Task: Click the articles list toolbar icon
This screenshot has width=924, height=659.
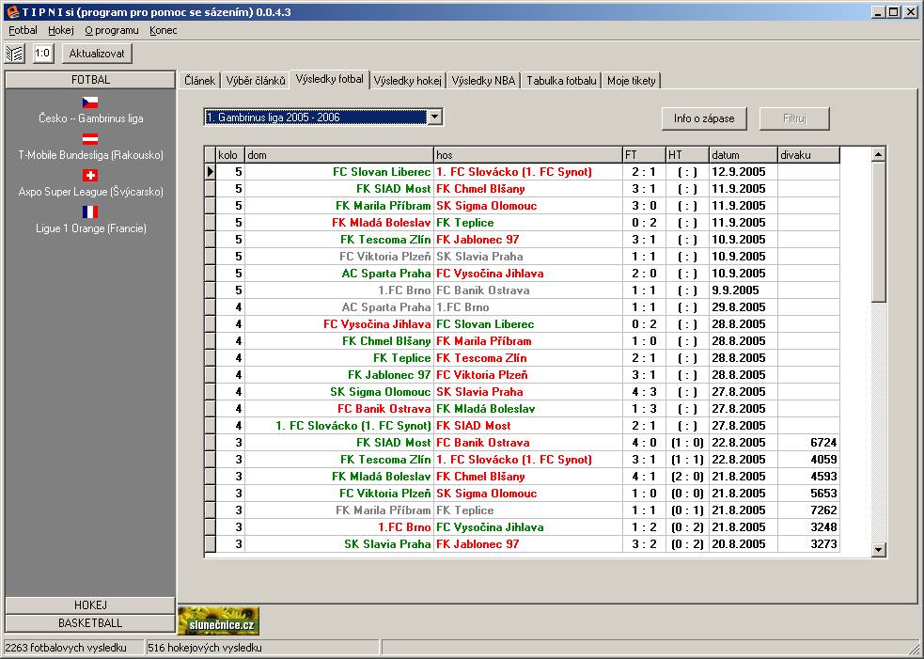Action: tap(15, 54)
